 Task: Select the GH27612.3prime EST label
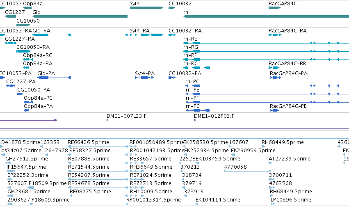[27, 159]
